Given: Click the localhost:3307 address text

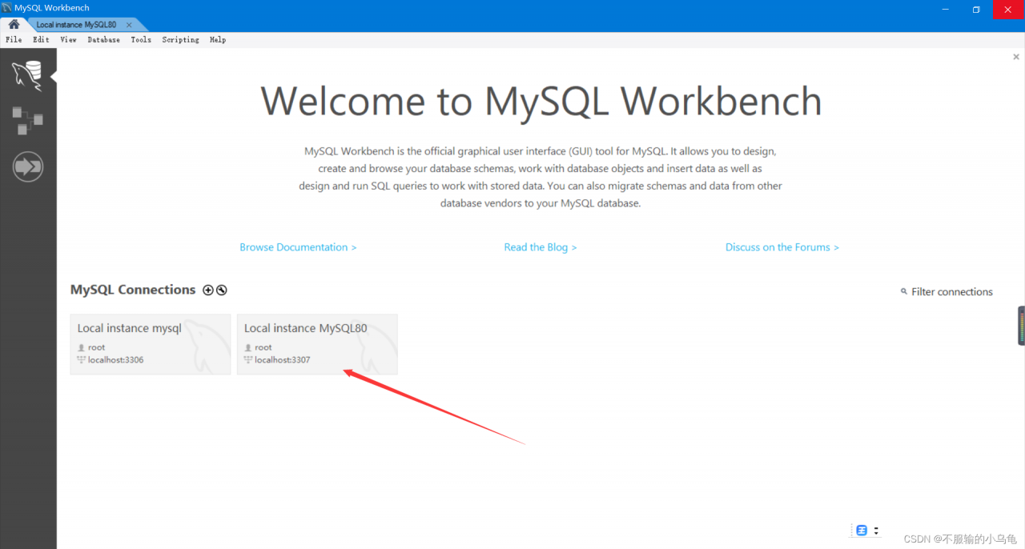Looking at the screenshot, I should click(282, 360).
